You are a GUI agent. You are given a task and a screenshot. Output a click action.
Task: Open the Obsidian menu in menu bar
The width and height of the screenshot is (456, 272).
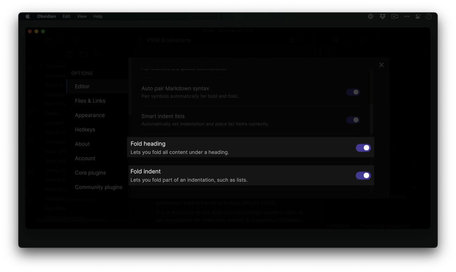tap(46, 16)
